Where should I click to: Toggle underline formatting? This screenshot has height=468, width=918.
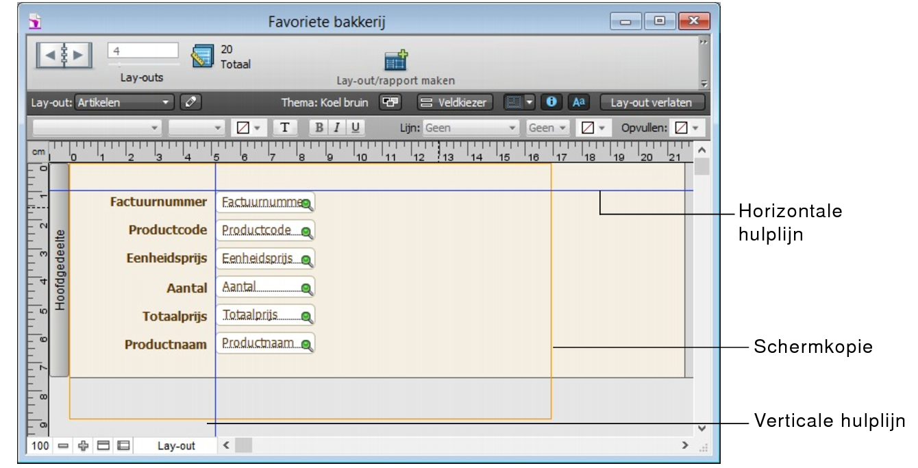pos(356,127)
